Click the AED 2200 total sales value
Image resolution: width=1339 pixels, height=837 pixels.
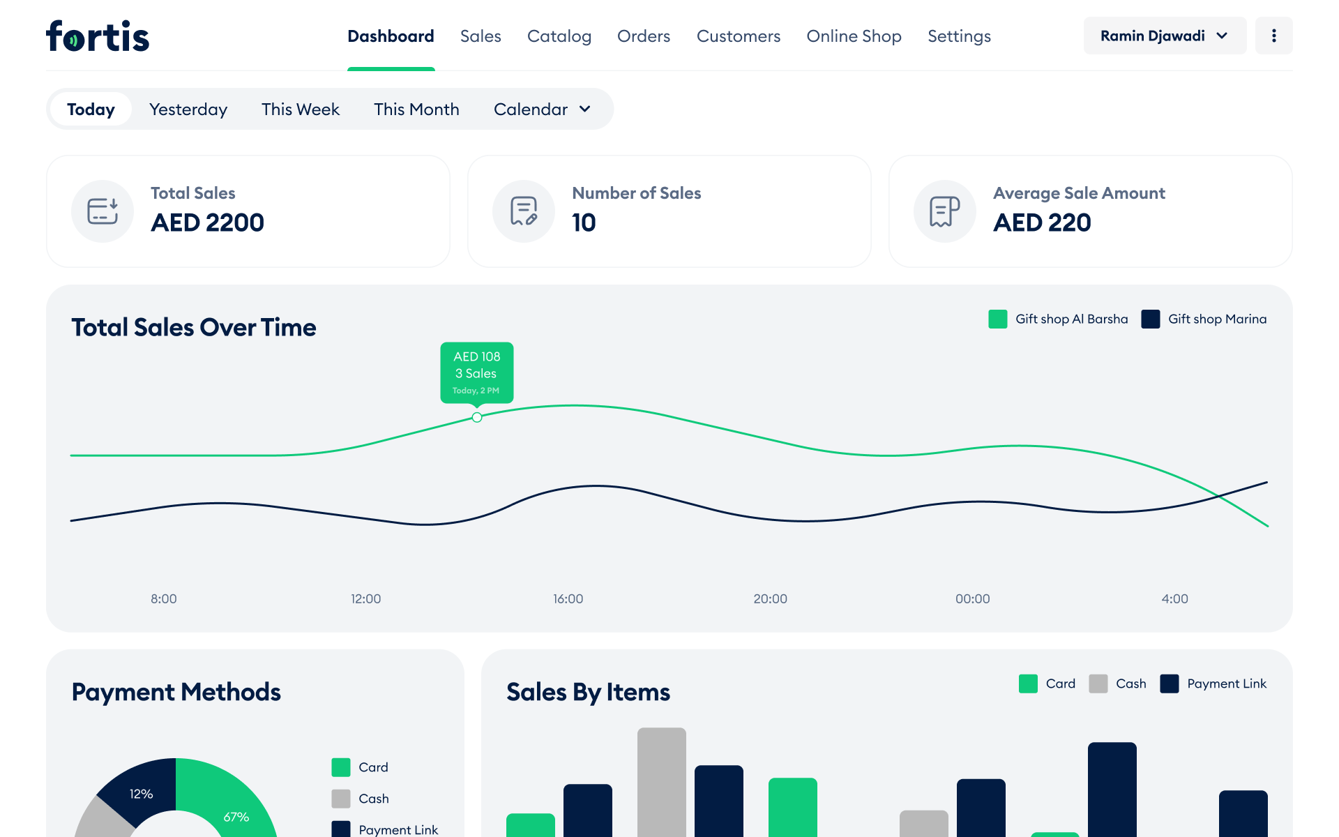pyautogui.click(x=208, y=223)
